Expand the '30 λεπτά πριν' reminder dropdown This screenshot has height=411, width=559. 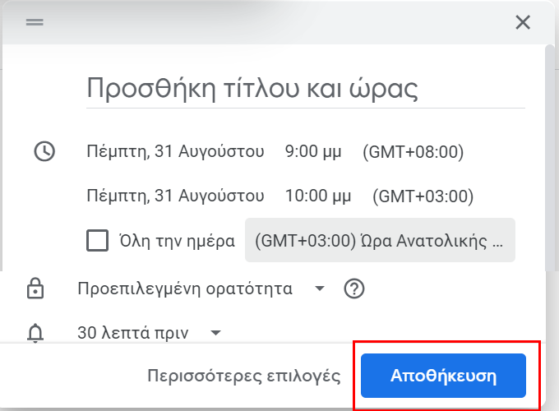(x=150, y=333)
